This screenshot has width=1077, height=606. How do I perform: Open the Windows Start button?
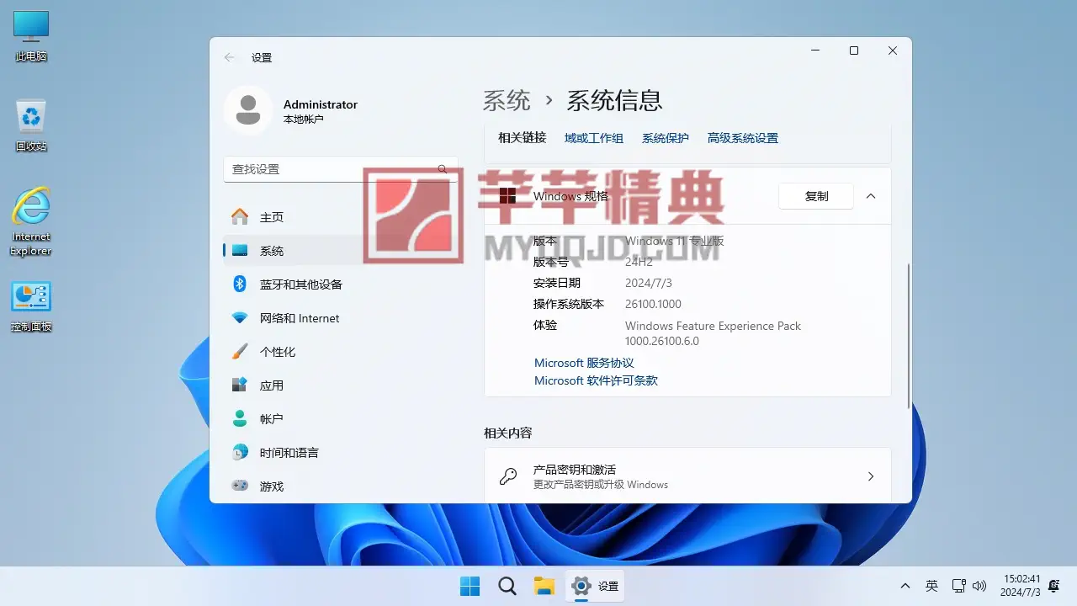click(x=470, y=586)
